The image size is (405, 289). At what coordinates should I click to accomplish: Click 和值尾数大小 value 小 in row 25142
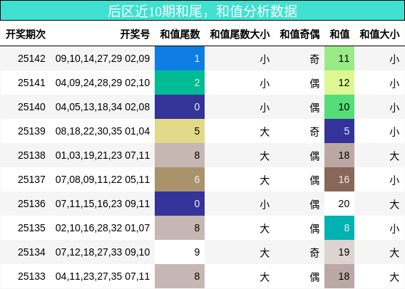coord(265,59)
